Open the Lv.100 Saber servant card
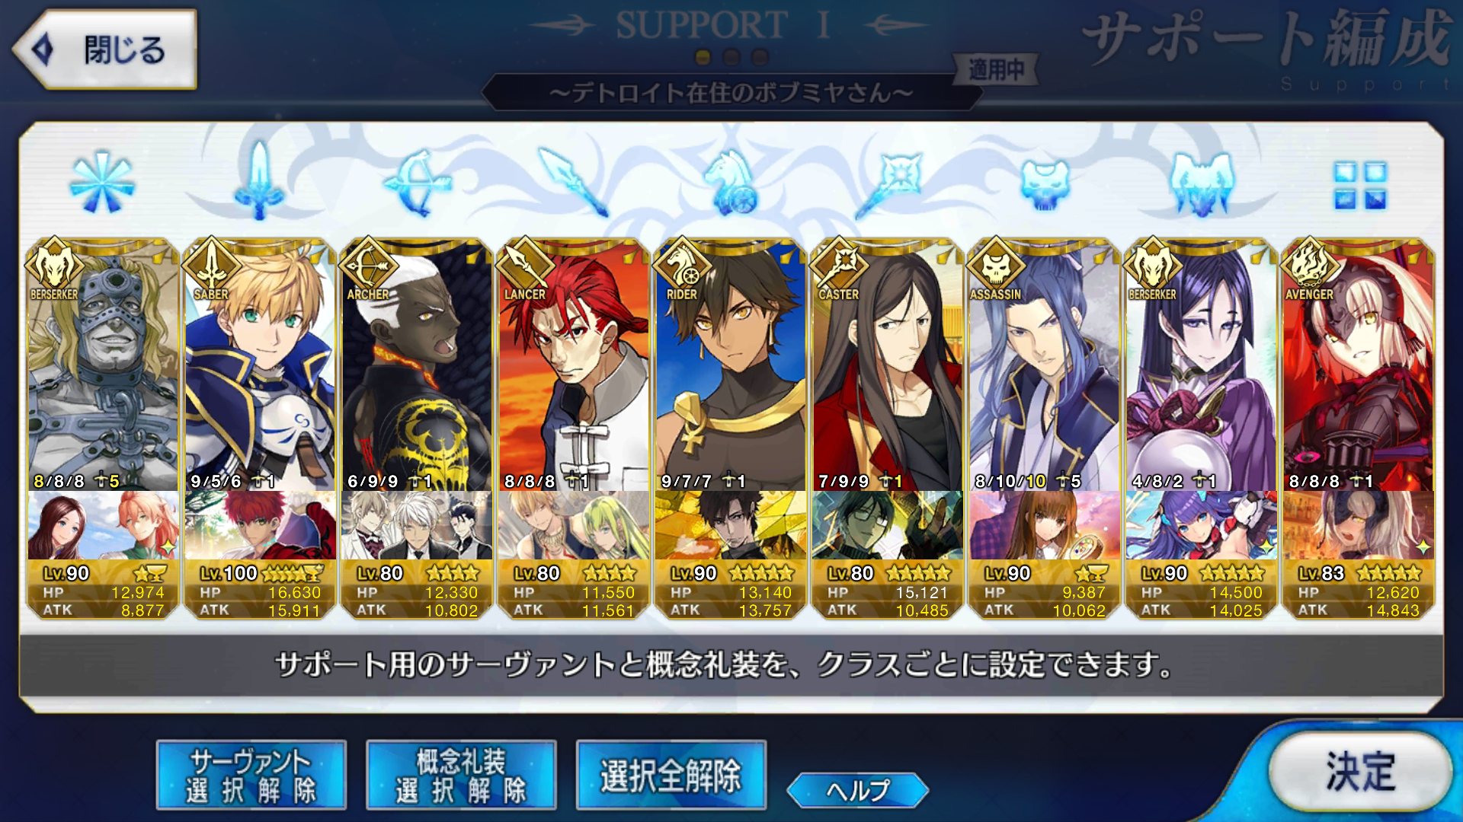The width and height of the screenshot is (1463, 822). point(260,364)
